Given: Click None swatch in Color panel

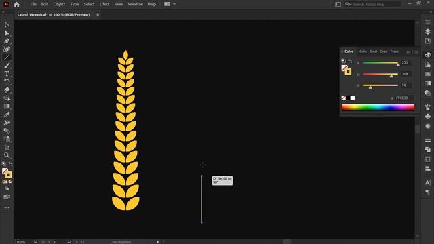Looking at the screenshot, I should pos(344,98).
